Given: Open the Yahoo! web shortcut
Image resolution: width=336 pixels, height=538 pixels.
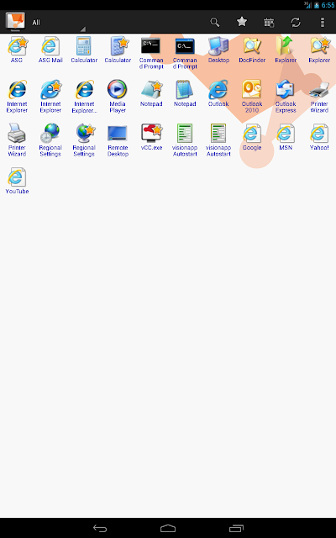Looking at the screenshot, I should [319, 137].
